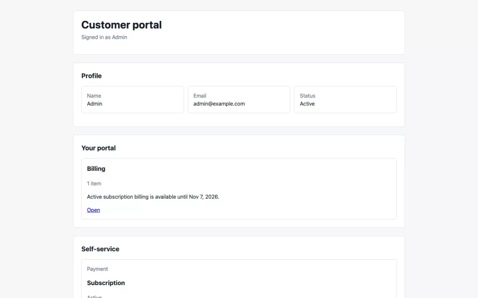Click the Status card showing Active
Image resolution: width=478 pixels, height=298 pixels.
[345, 99]
